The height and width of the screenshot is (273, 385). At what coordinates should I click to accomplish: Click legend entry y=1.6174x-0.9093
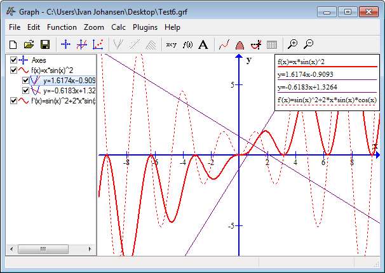[x=305, y=74]
